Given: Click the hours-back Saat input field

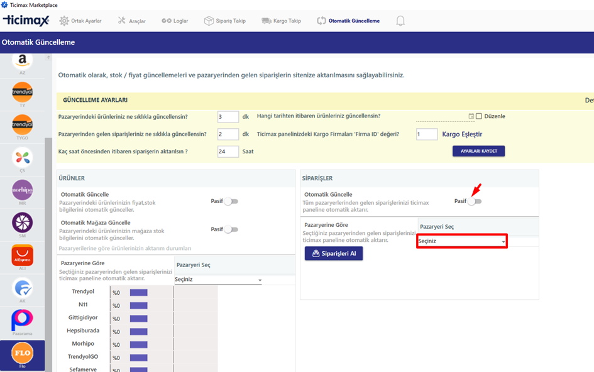Looking at the screenshot, I should point(228,151).
